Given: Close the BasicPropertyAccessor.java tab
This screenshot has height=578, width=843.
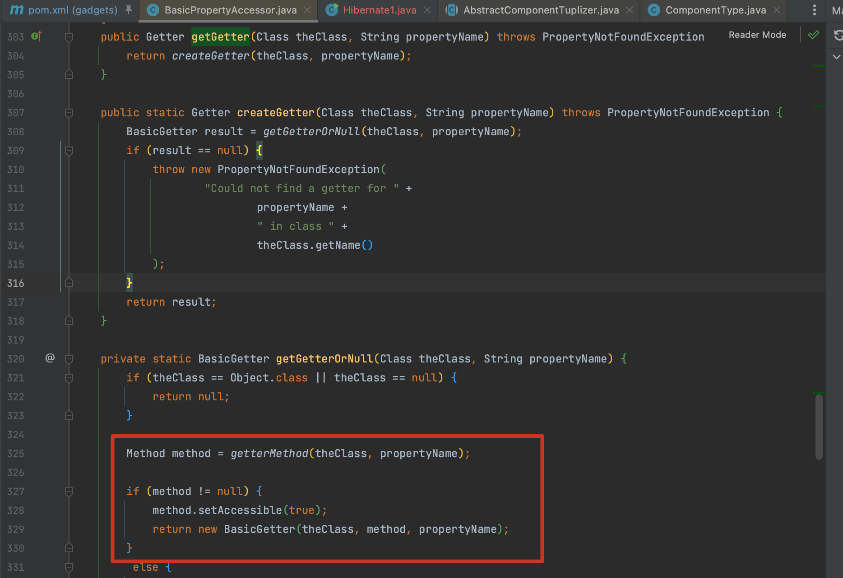Looking at the screenshot, I should click(x=307, y=10).
